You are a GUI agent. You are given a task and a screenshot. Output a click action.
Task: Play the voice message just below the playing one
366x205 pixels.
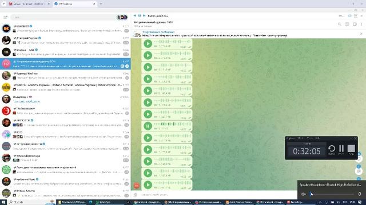pos(148,138)
